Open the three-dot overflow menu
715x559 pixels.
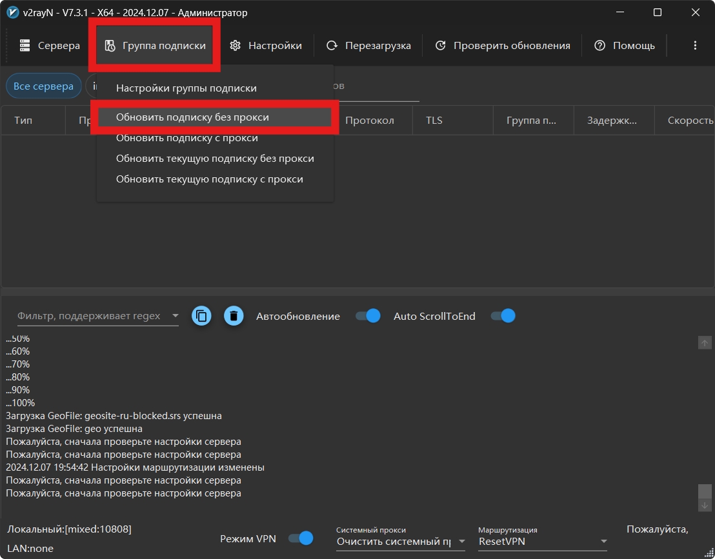(695, 46)
